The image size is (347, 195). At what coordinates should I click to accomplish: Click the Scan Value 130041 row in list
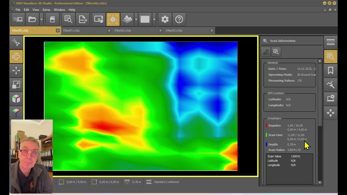pos(289,156)
